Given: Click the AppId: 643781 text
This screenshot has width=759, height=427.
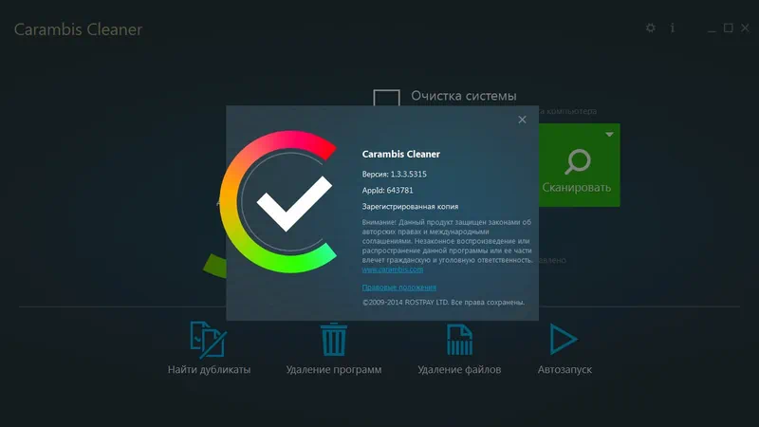Looking at the screenshot, I should [387, 191].
